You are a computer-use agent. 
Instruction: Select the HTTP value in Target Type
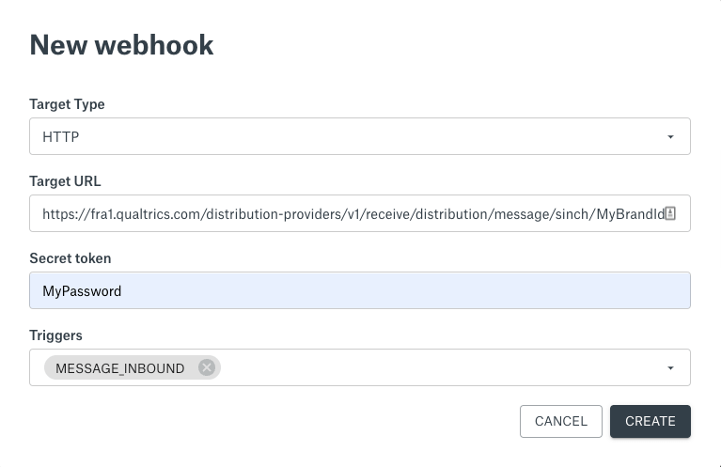tap(61, 137)
